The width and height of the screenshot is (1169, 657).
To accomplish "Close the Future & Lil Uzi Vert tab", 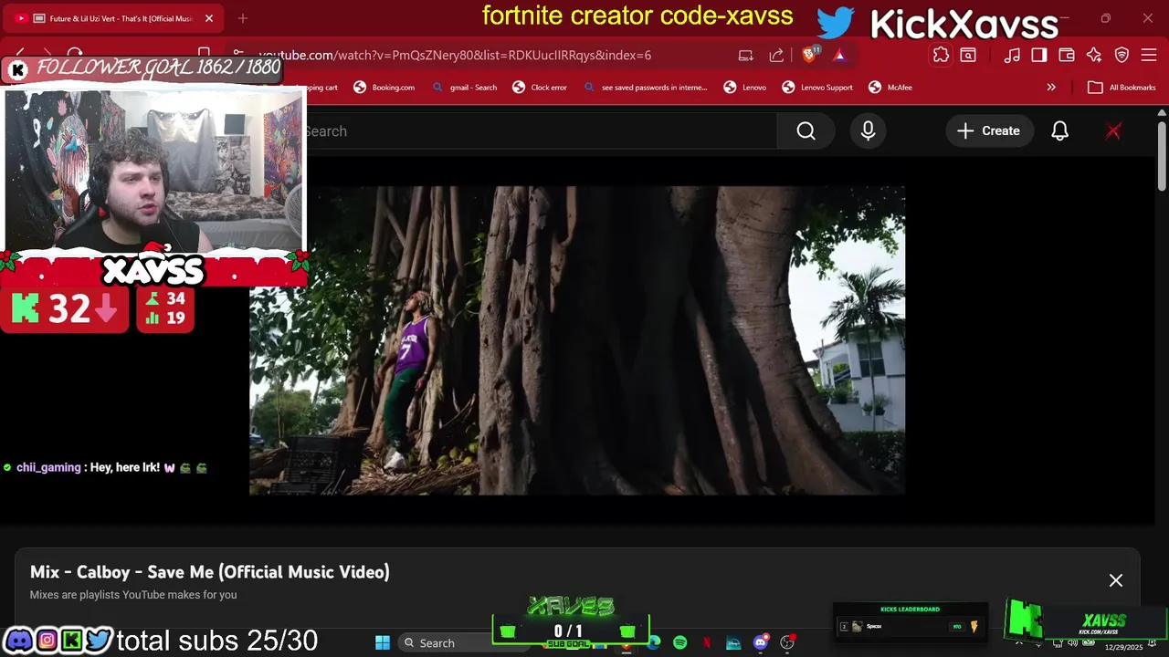I will click(x=209, y=18).
